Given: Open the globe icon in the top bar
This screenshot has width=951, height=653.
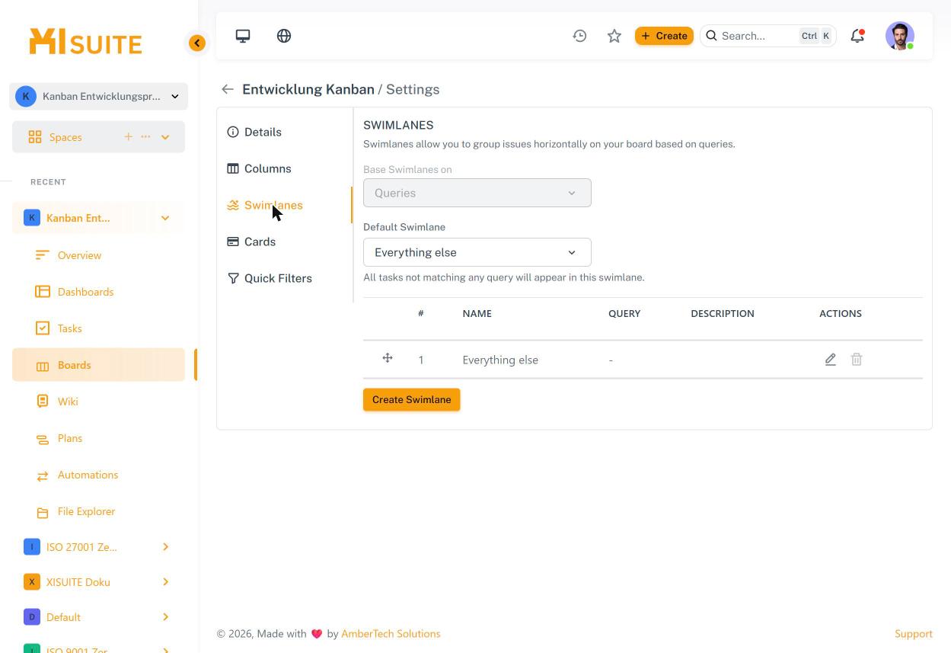Looking at the screenshot, I should 284,36.
